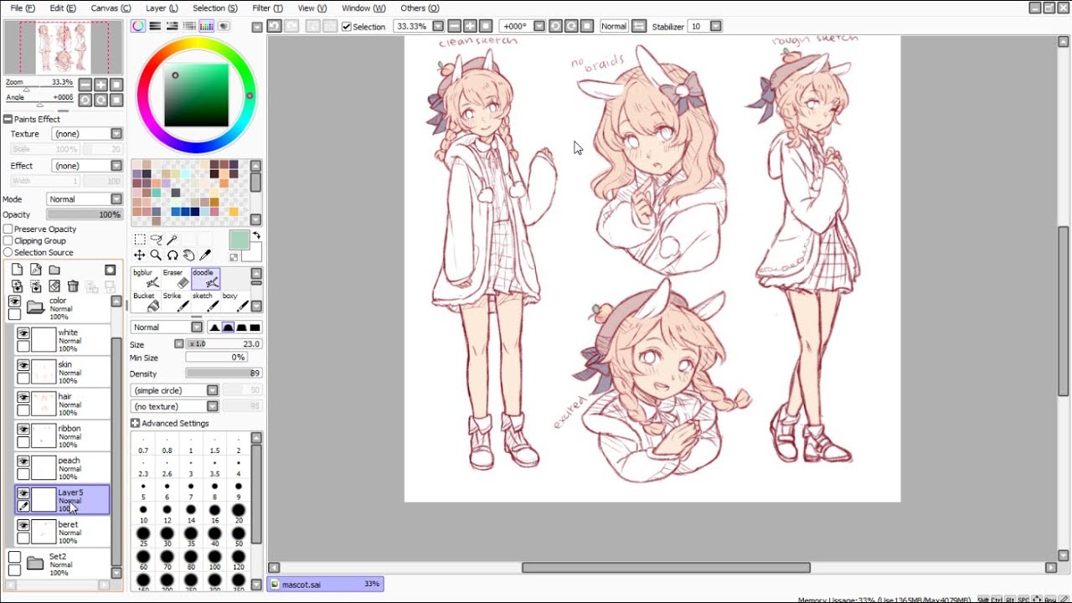The image size is (1072, 603).
Task: Click the navigator canvas thumbnail
Action: pos(64,48)
